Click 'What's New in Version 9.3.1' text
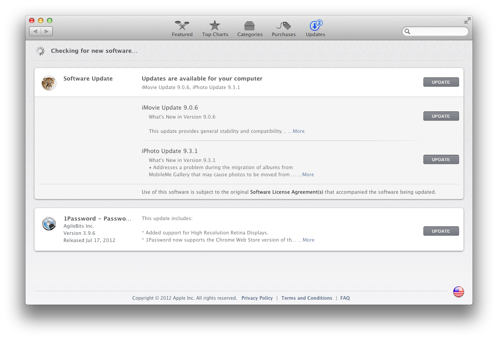This screenshot has height=340, width=498. 182,160
